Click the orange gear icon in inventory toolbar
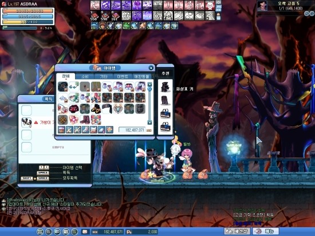315x236 pixels. click(x=109, y=130)
